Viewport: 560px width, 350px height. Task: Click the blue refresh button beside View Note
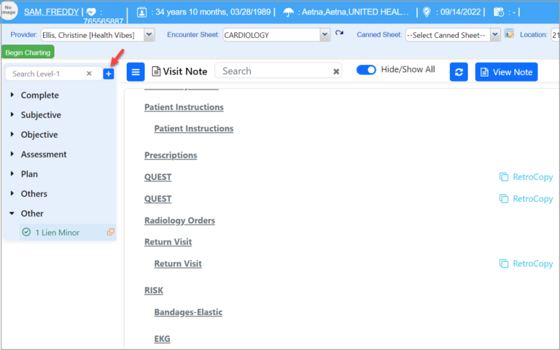tap(459, 71)
